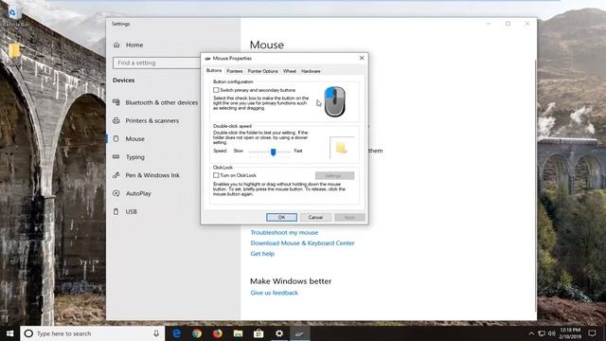Click the taskbar clock and date
Screen dimensions: 606x341
tap(570, 333)
